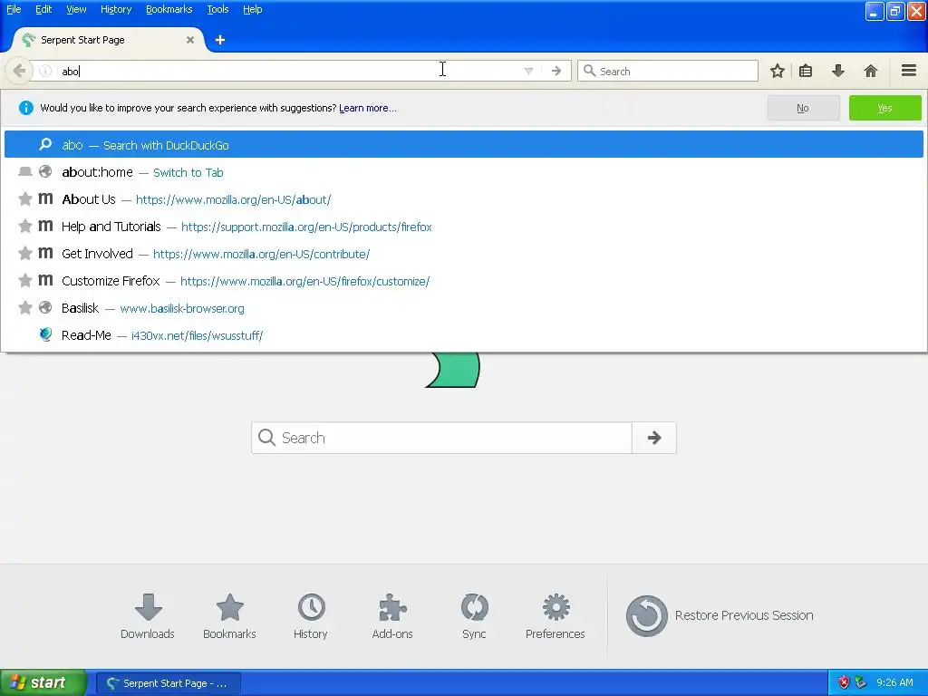Open the Bookmarks menu
The image size is (928, 696).
(x=169, y=9)
